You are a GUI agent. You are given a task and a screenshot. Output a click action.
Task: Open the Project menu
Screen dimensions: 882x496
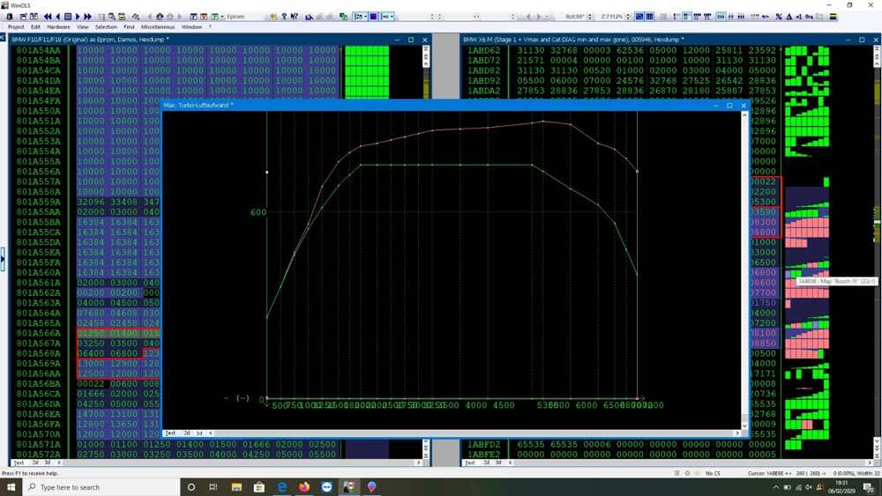click(x=16, y=27)
